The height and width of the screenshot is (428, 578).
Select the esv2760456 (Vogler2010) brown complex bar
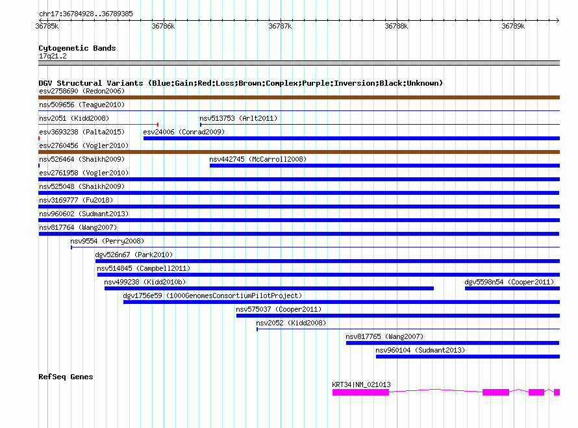pyautogui.click(x=299, y=152)
